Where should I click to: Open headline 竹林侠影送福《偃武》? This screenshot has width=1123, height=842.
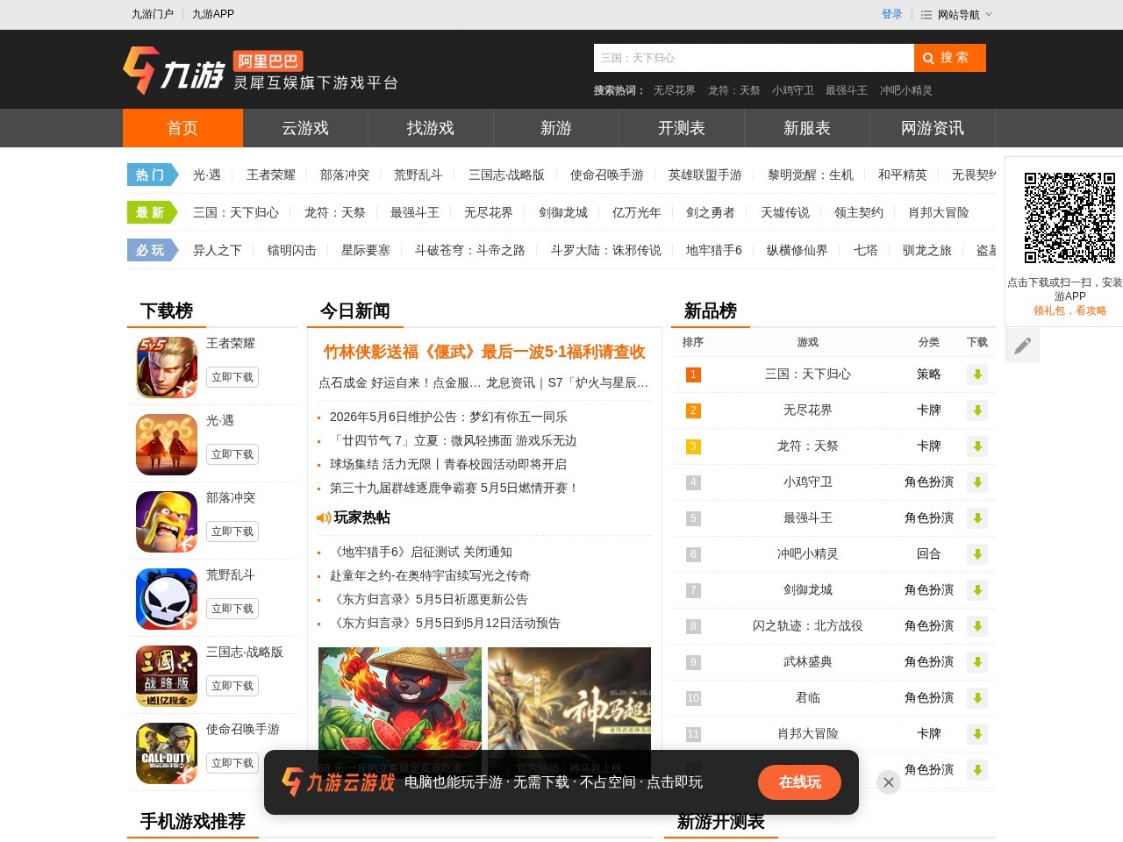pos(484,352)
